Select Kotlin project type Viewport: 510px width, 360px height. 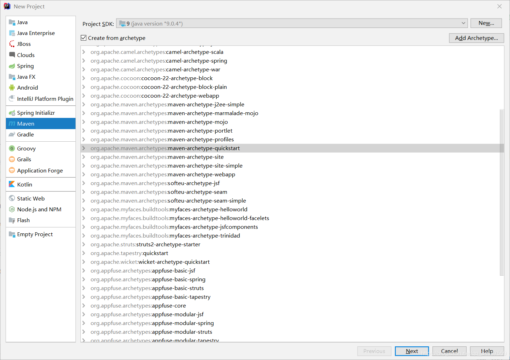tap(41, 184)
